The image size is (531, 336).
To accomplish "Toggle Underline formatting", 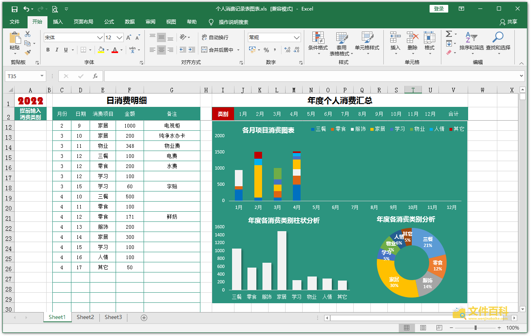I will click(66, 50).
